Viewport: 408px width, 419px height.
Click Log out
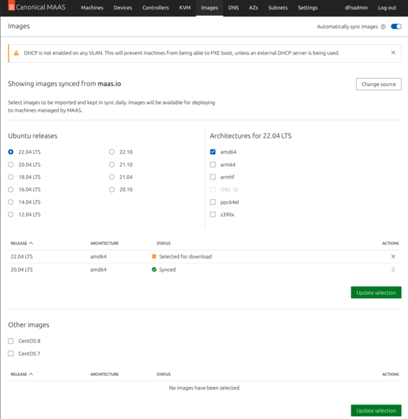[x=387, y=8]
